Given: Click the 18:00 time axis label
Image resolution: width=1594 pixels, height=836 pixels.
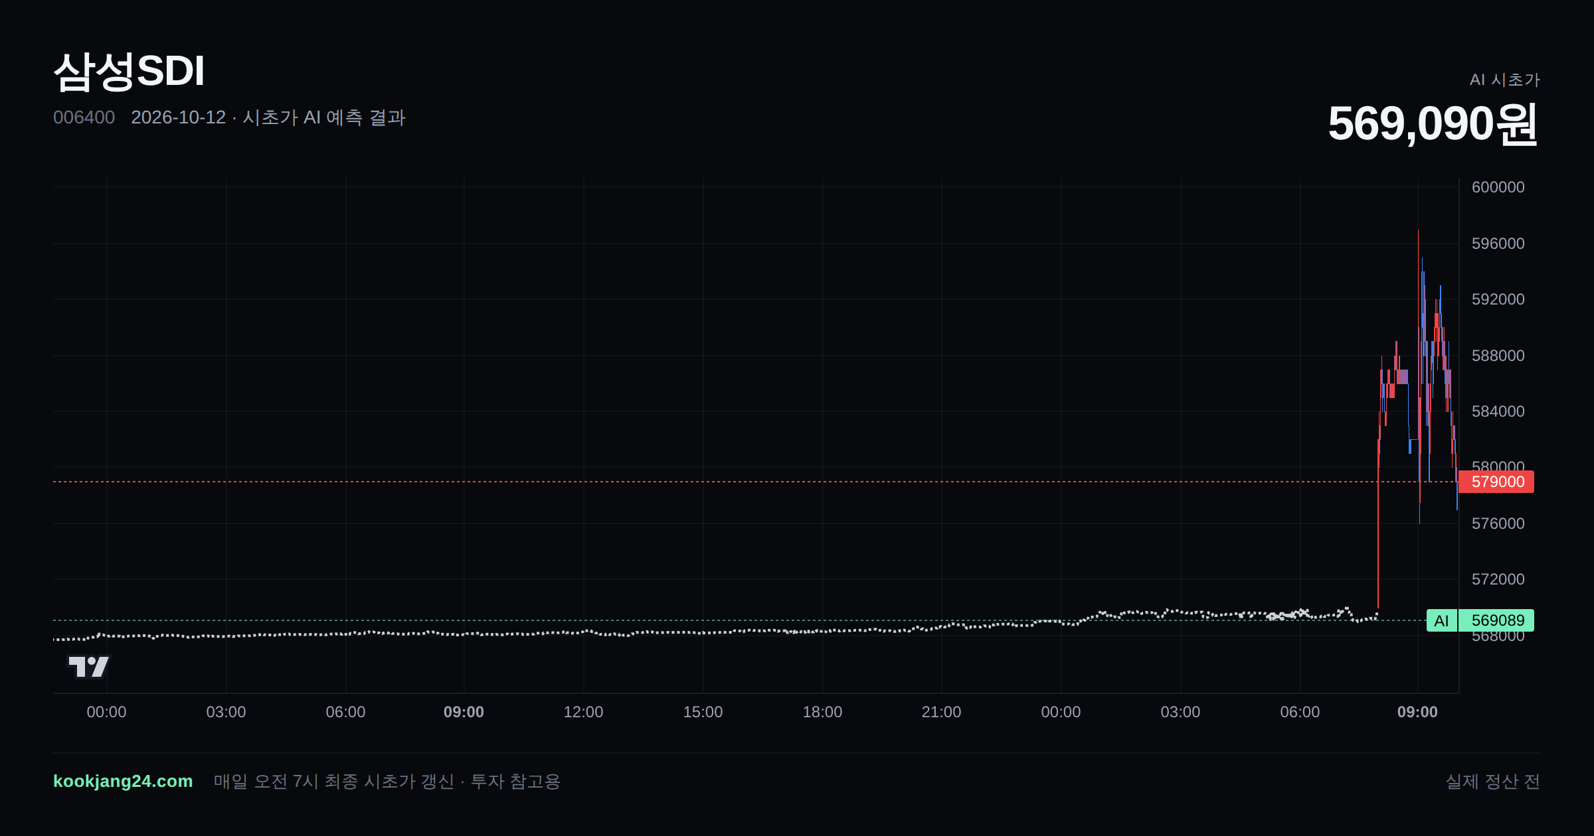Looking at the screenshot, I should click(x=822, y=712).
